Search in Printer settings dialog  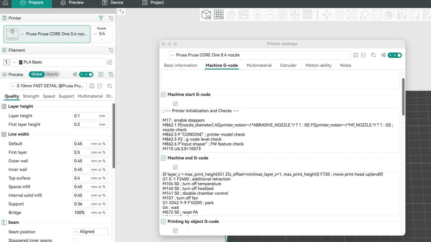pyautogui.click(x=374, y=55)
